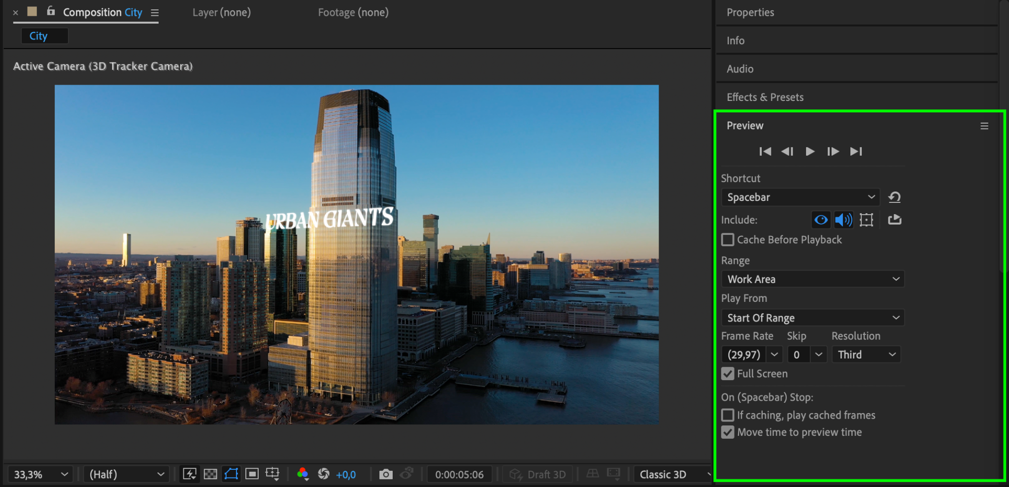Open the Resolution dropdown set to Third
This screenshot has width=1009, height=487.
pyautogui.click(x=866, y=355)
